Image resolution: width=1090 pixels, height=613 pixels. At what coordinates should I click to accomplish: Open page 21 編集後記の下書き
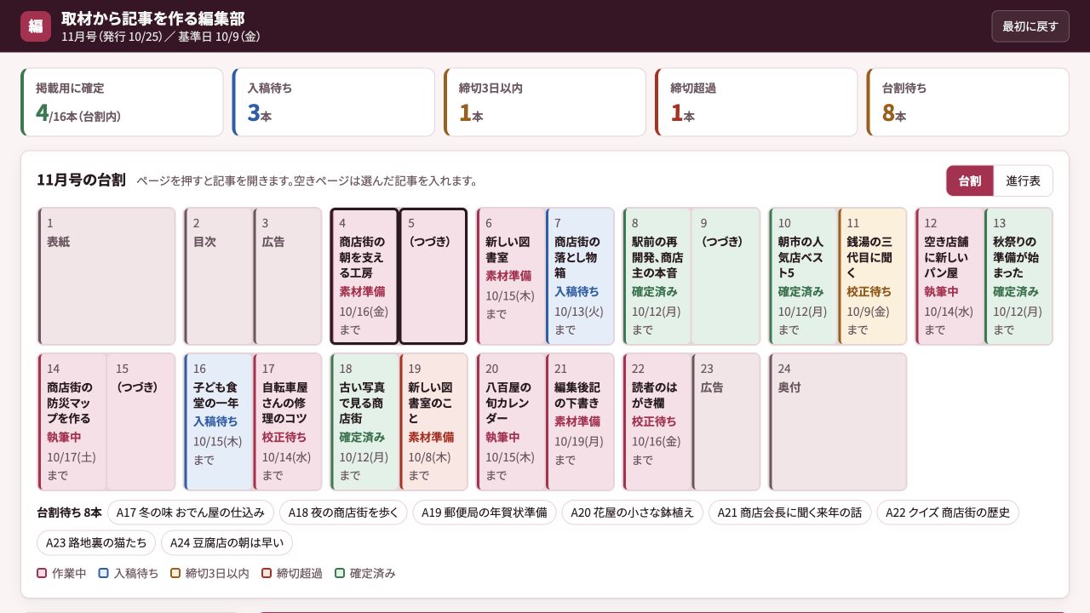tap(580, 422)
